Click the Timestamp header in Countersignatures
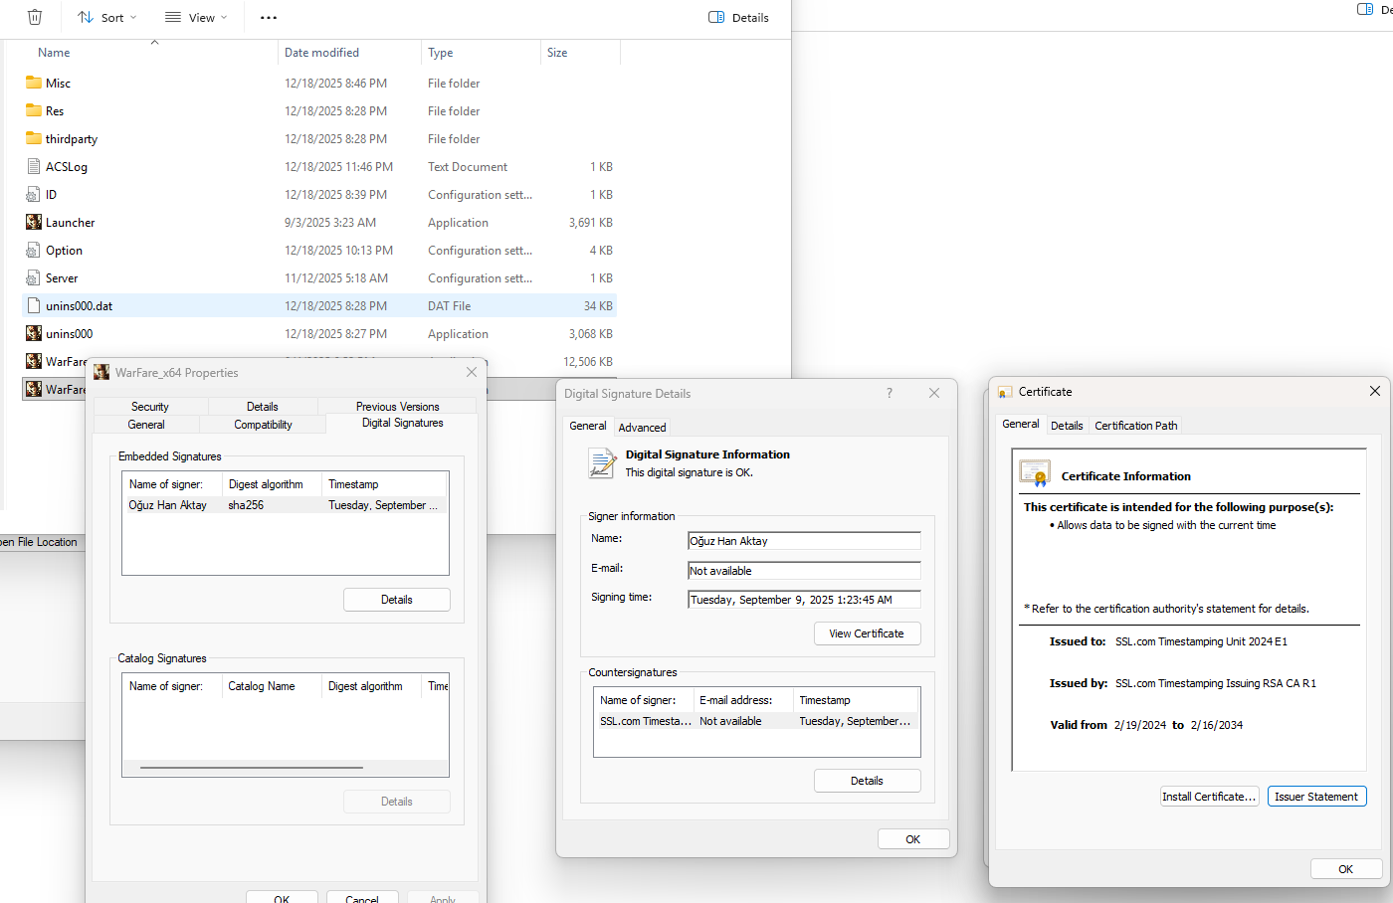This screenshot has width=1393, height=903. coord(856,700)
